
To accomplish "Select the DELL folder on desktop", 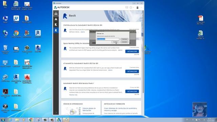I will (5, 5).
